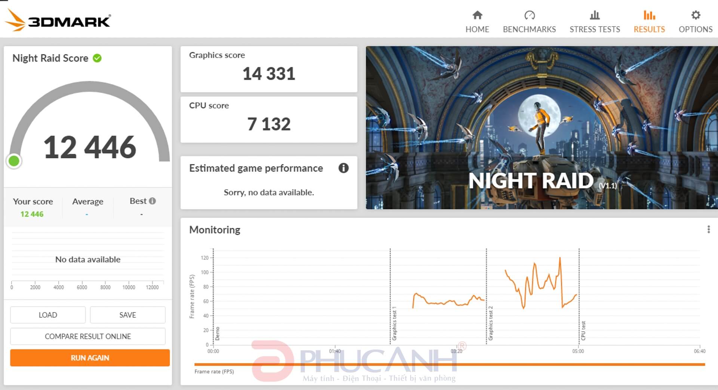The image size is (718, 390).
Task: Go to the Home tab
Action: 477,22
